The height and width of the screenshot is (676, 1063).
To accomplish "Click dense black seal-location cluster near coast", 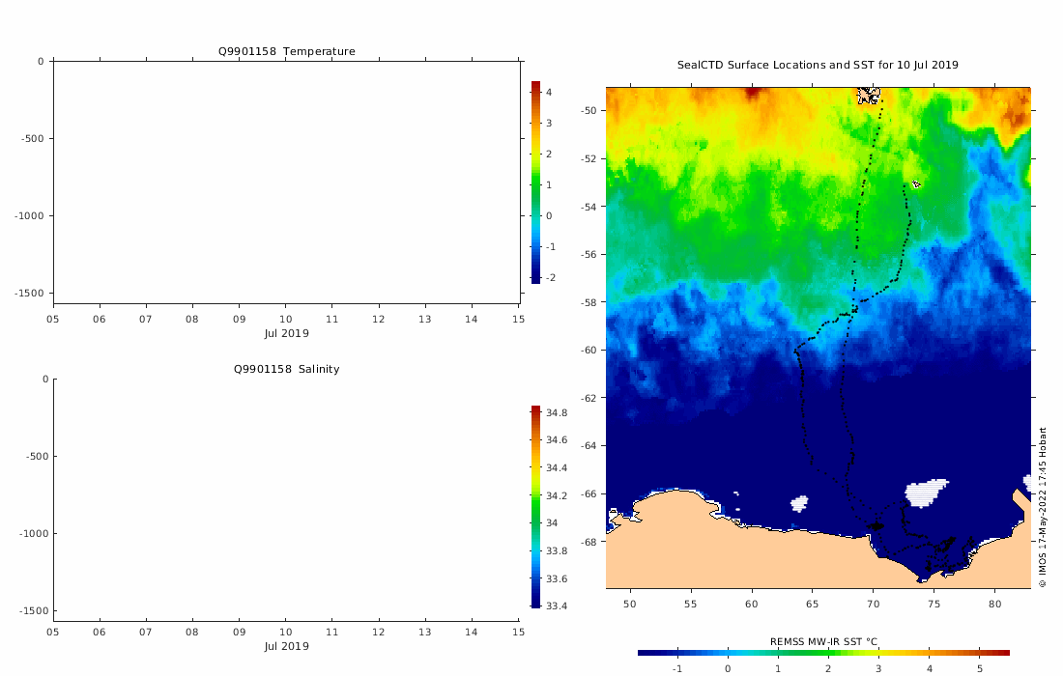I will (876, 525).
